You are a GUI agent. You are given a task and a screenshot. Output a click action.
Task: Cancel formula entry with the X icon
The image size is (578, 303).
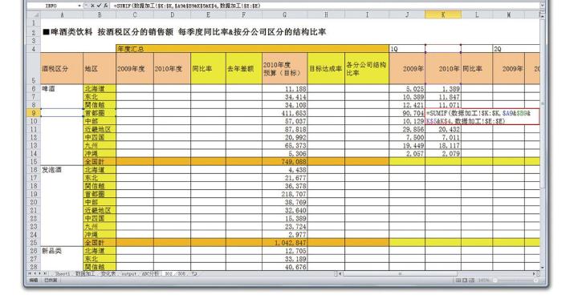92,6
